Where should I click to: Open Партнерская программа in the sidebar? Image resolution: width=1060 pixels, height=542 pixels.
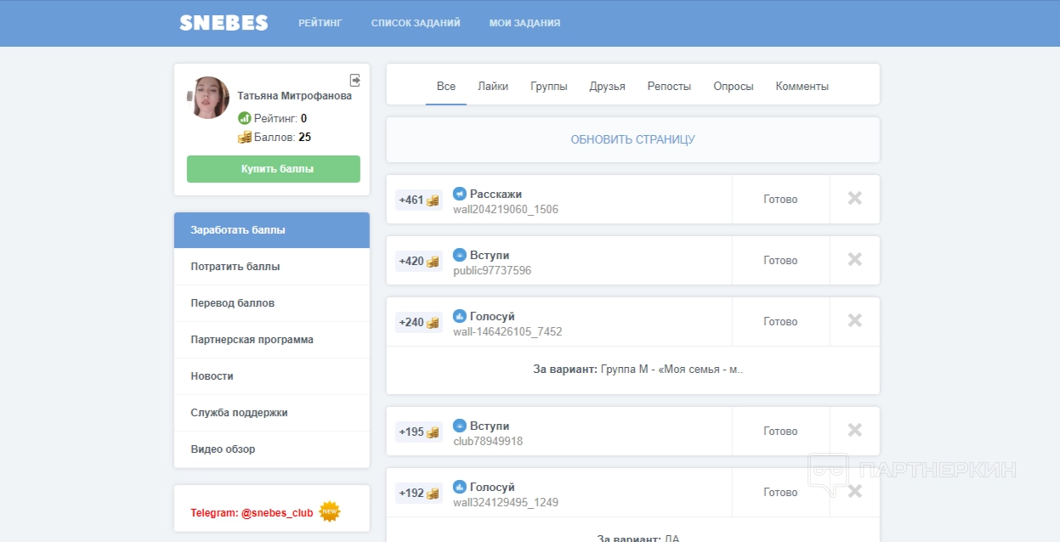coord(252,340)
